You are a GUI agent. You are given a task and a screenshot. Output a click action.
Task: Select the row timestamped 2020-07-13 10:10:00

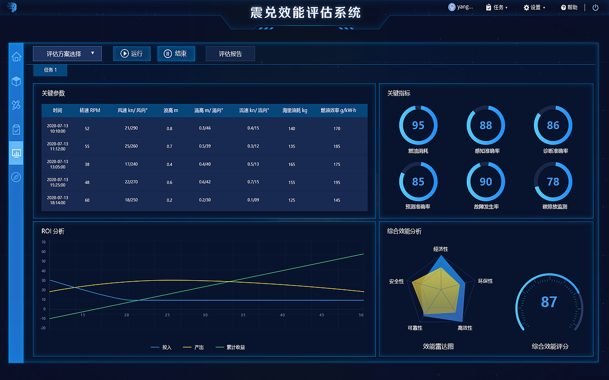[205, 128]
